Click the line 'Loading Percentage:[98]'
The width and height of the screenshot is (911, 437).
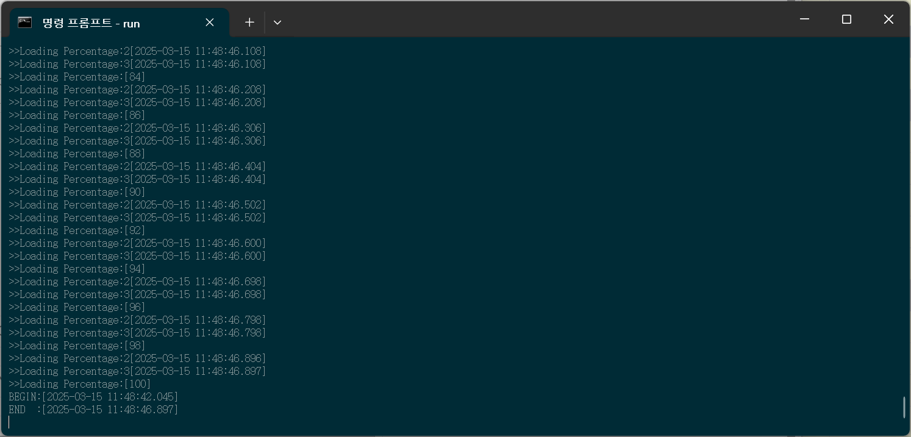pos(77,346)
